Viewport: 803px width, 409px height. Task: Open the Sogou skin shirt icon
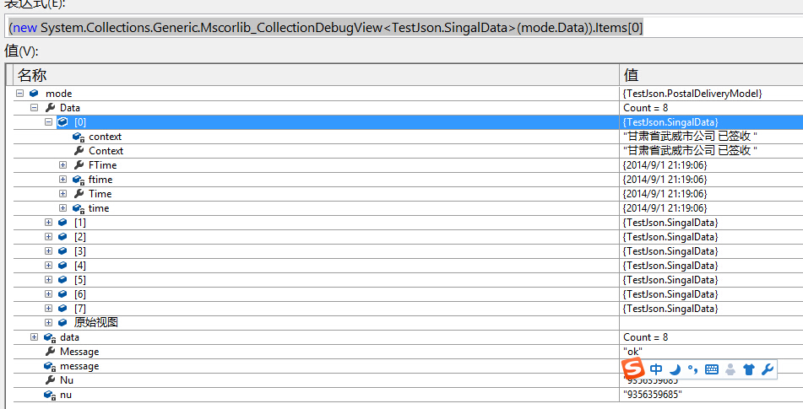point(748,369)
